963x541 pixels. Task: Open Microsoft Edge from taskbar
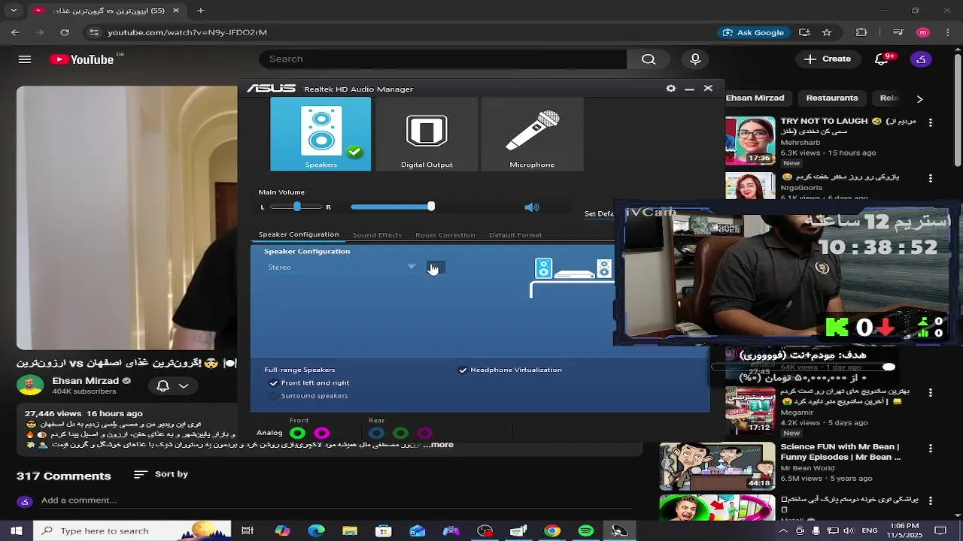(x=316, y=530)
